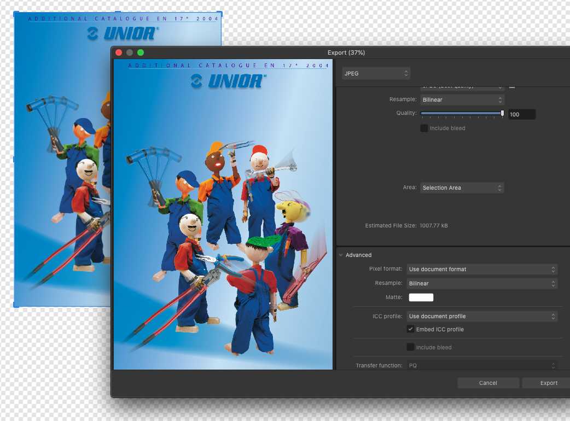Toggle the upper Include bleed checkbox
This screenshot has height=421, width=570.
click(x=424, y=128)
